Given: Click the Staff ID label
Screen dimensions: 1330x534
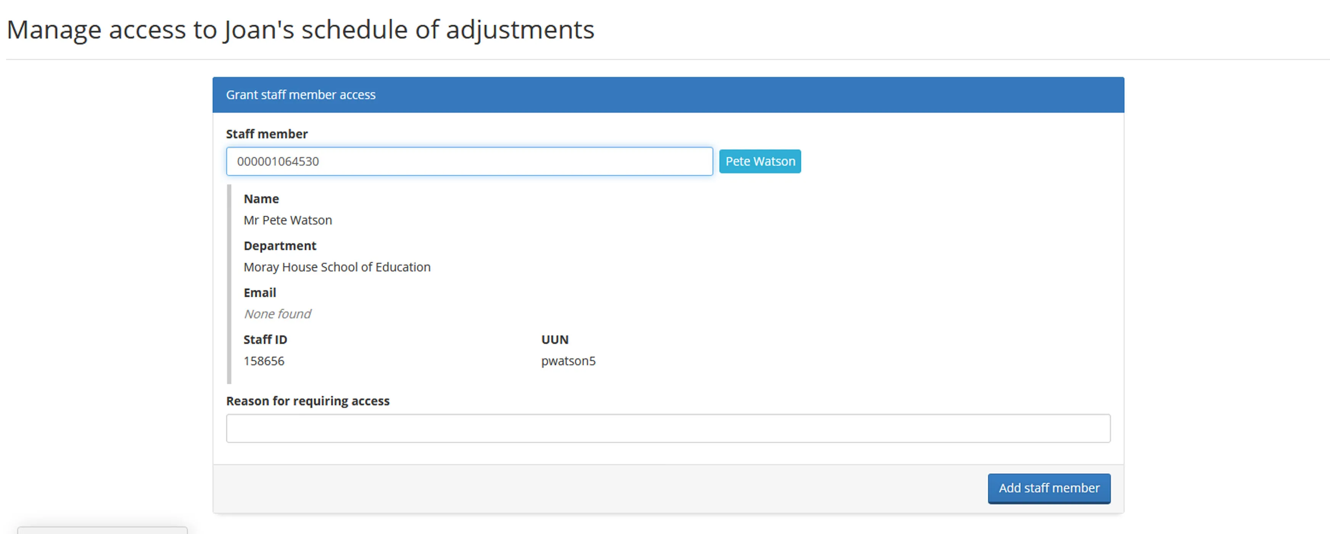Looking at the screenshot, I should coord(266,339).
